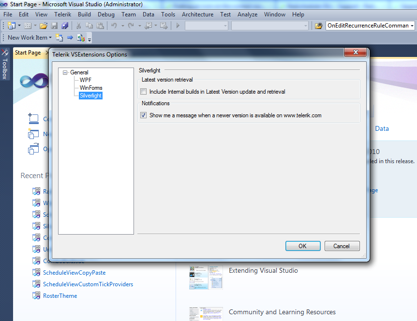
Task: Click the Undo arrow icon
Action: click(114, 26)
